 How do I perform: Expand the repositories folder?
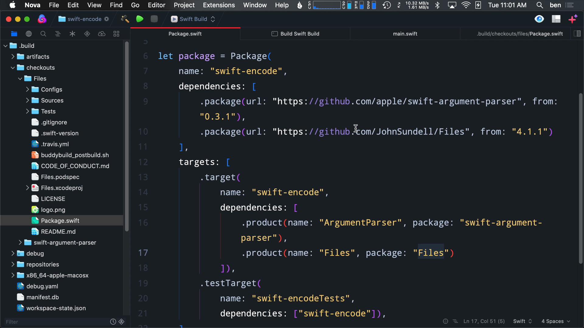(13, 264)
